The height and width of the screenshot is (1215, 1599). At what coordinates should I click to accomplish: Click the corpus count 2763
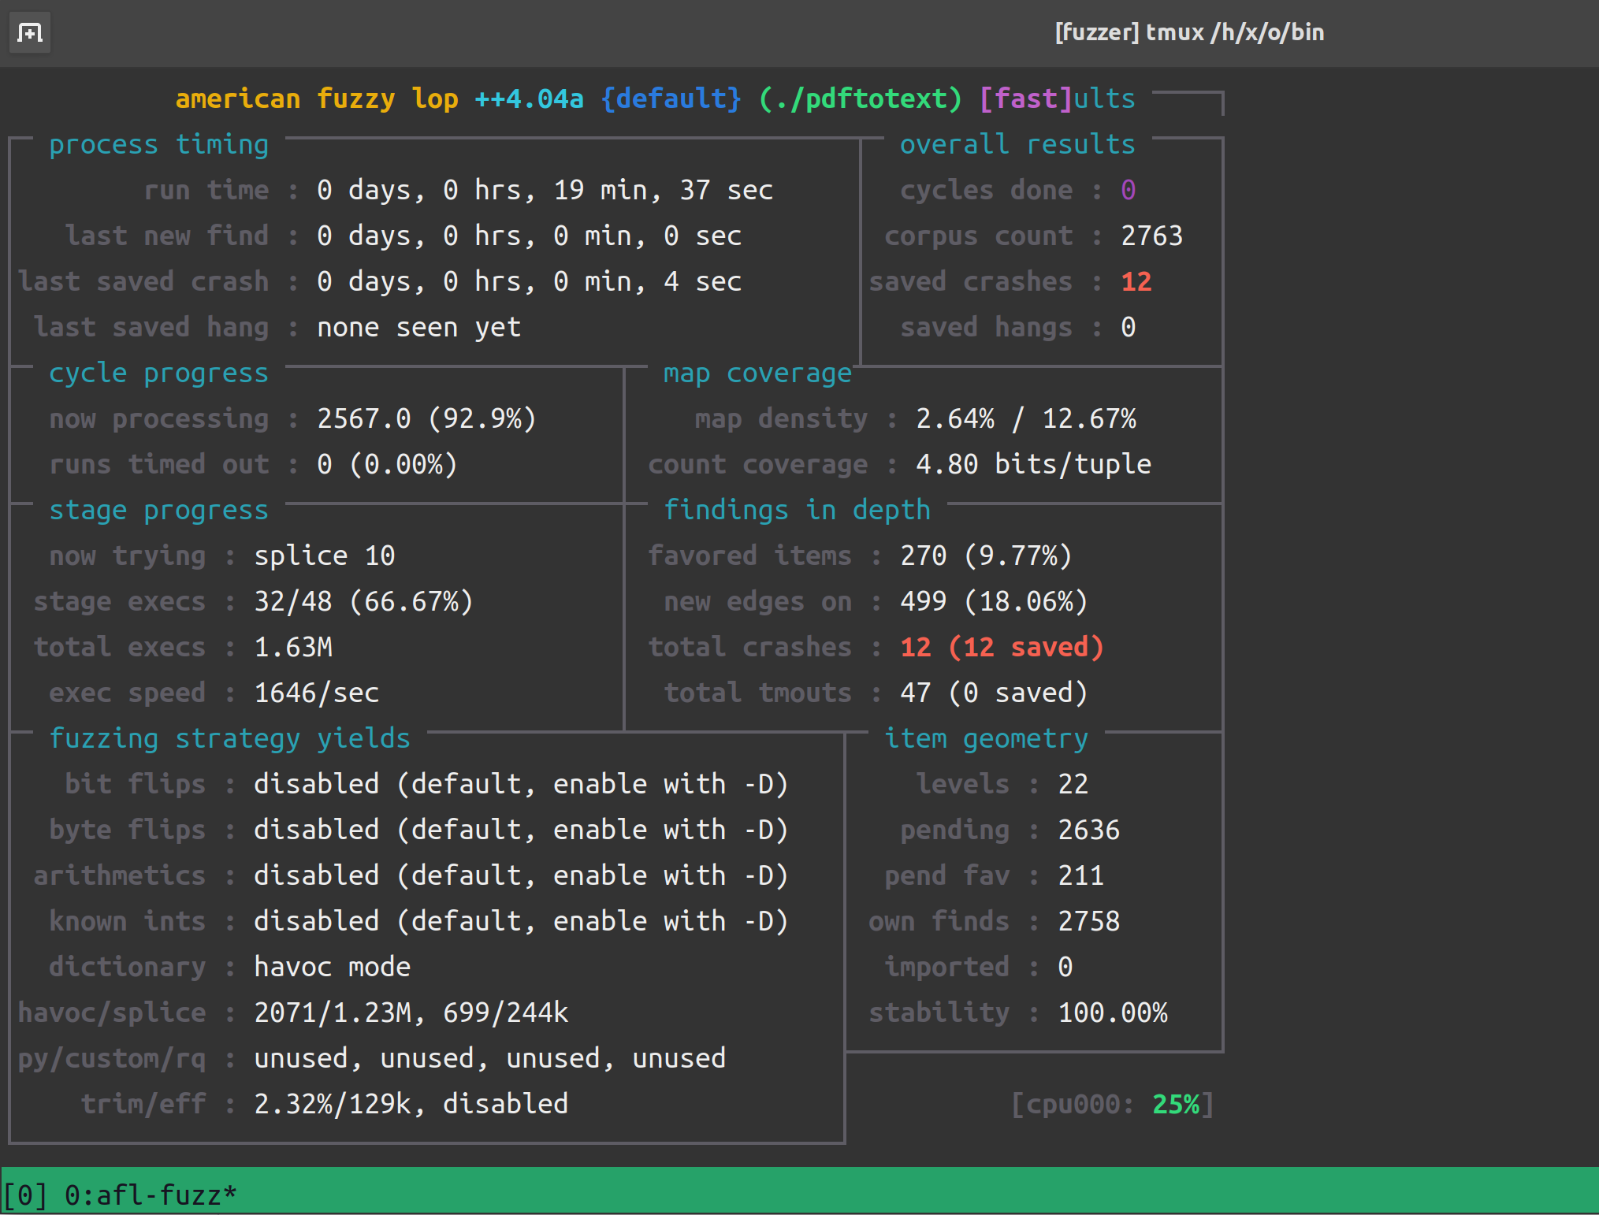(1154, 235)
